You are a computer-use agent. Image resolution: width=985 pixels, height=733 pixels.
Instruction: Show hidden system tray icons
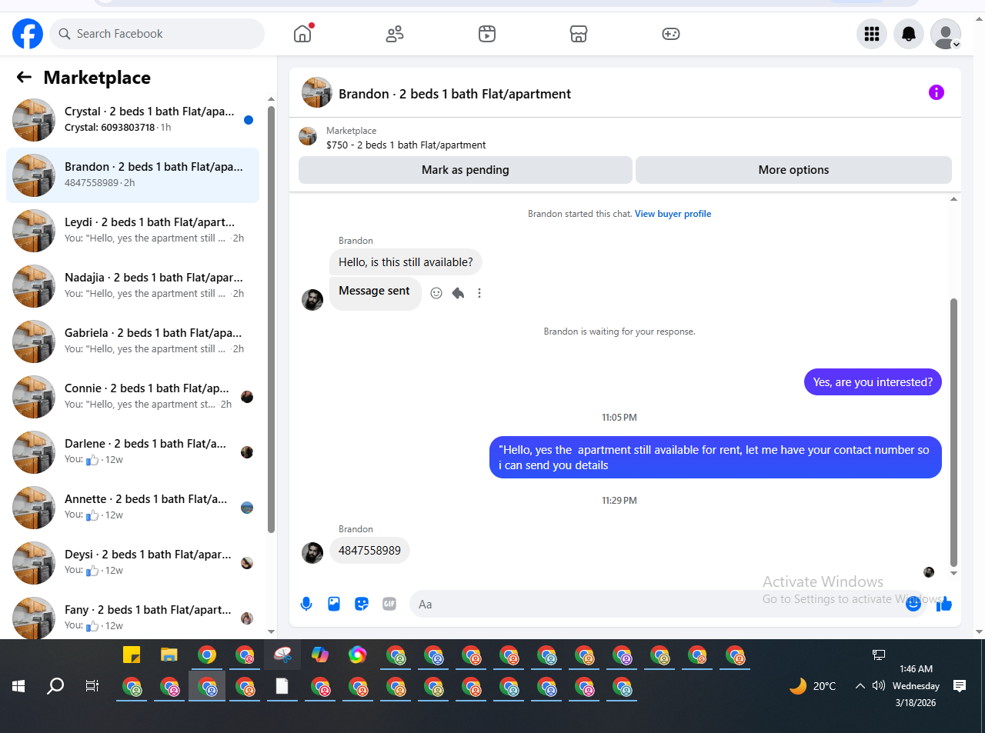(x=860, y=686)
